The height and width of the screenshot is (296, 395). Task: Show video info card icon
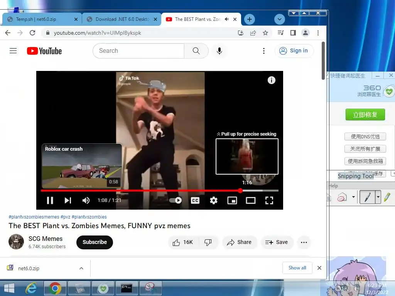coord(271,80)
